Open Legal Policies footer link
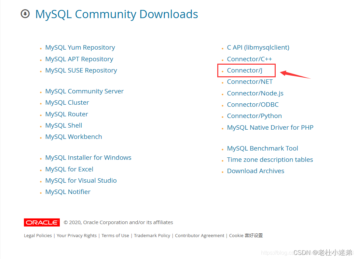Viewport: 357px width, 259px height. 38,235
